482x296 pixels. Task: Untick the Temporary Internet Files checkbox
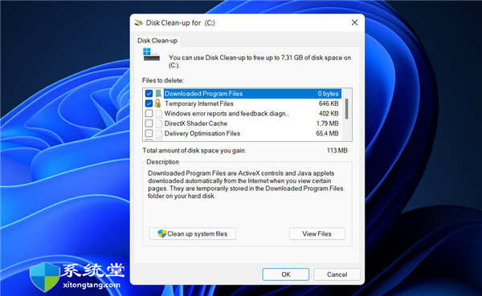(x=149, y=103)
